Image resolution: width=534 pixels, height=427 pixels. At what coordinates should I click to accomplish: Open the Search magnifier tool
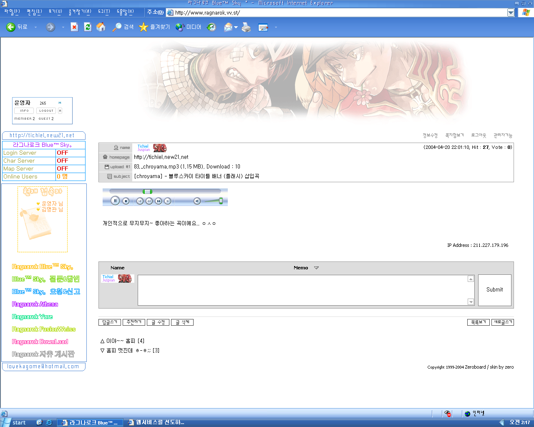click(x=117, y=27)
